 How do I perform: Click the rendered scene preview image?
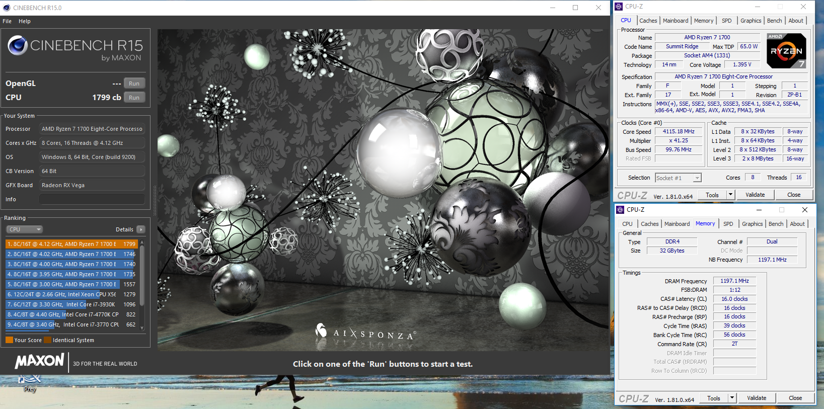(383, 190)
